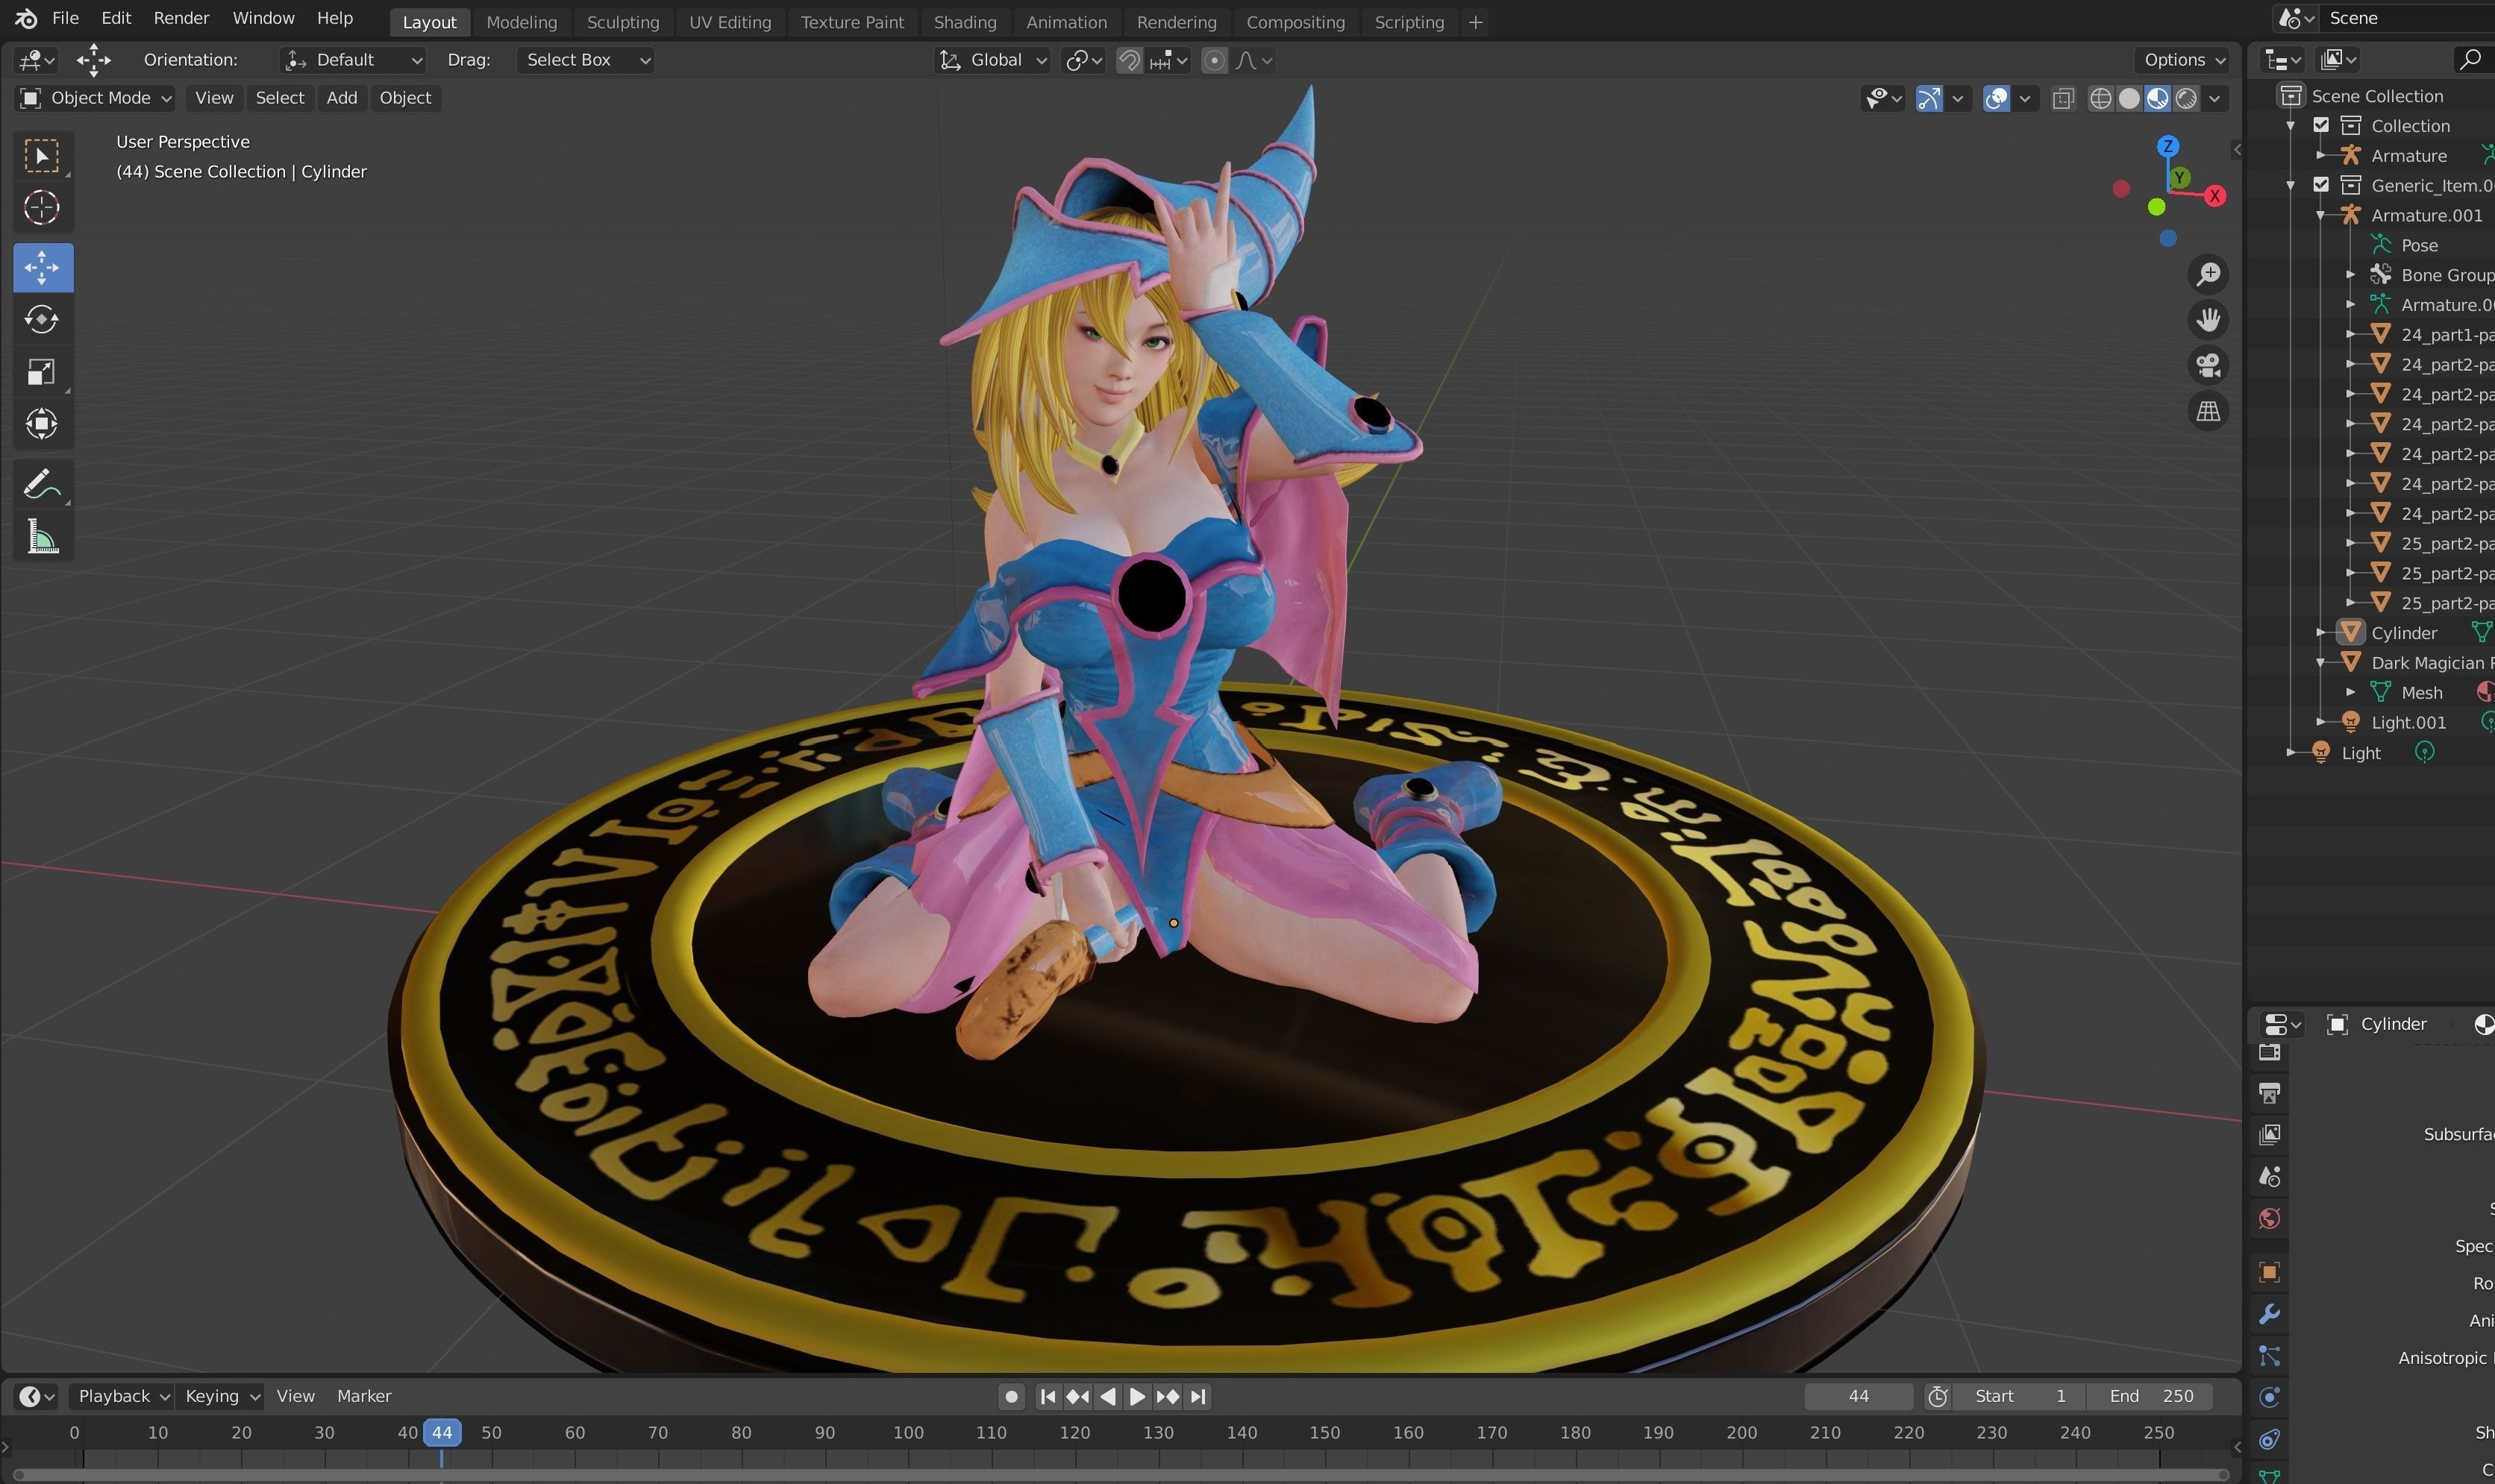
Task: Open the File menu
Action: (65, 18)
